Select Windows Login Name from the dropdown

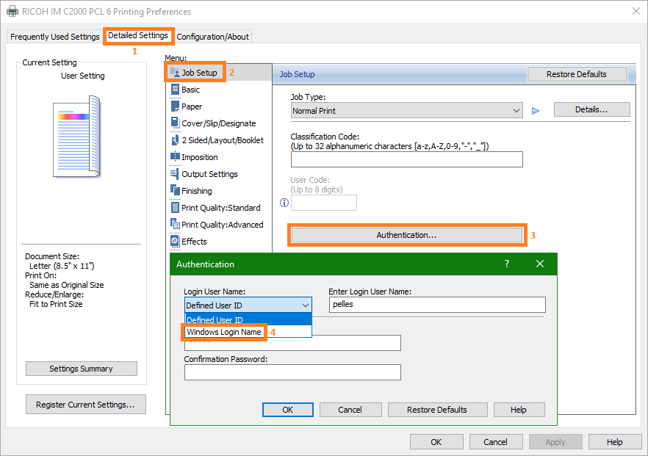point(224,332)
